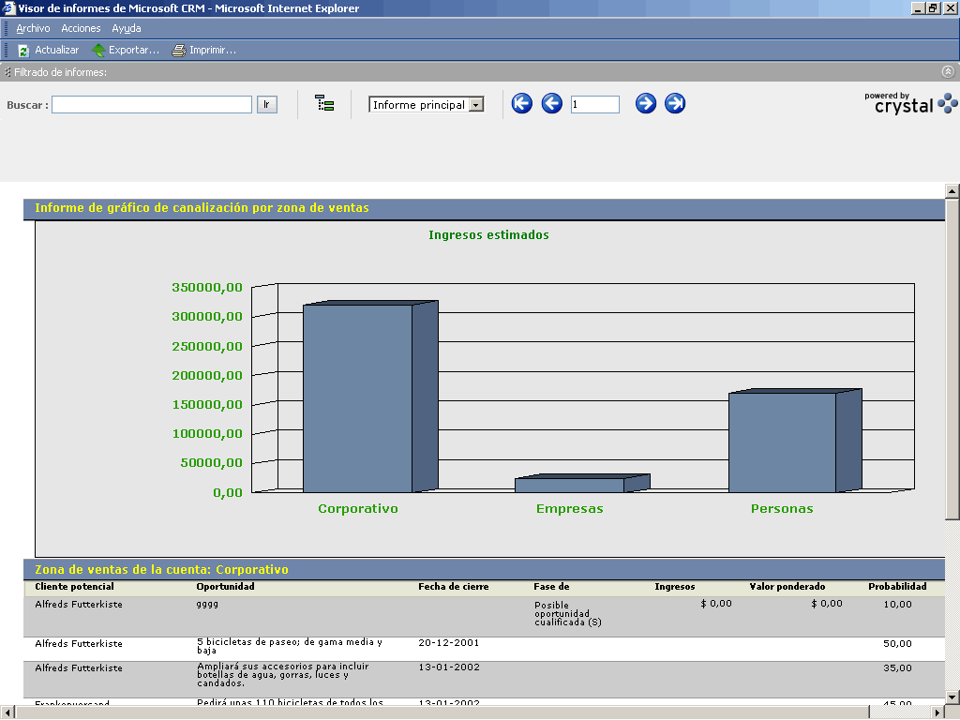Screen dimensions: 960x720
Task: Restore the Internet Explorer window size
Action: coord(933,7)
